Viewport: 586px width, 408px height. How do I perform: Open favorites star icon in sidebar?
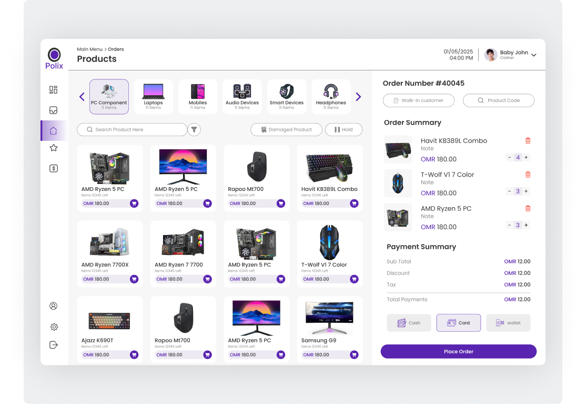54,148
